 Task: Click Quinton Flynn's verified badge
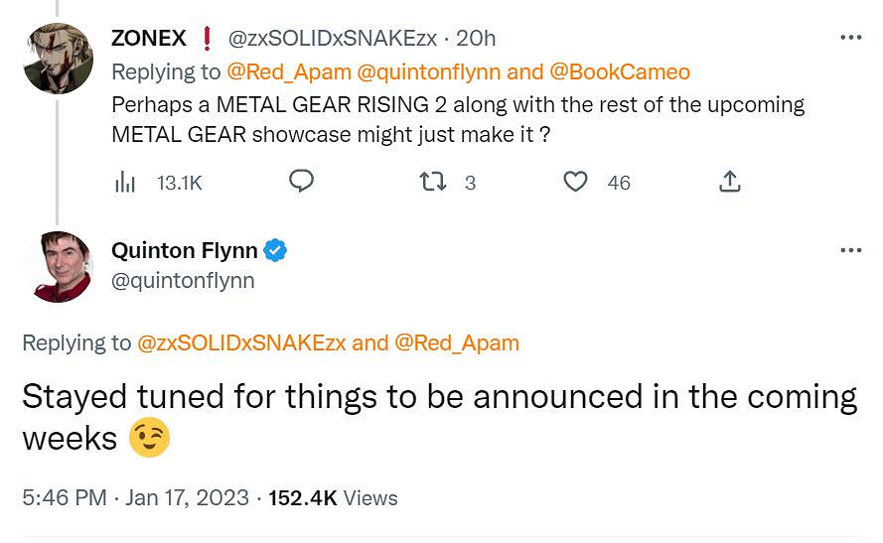[x=276, y=251]
